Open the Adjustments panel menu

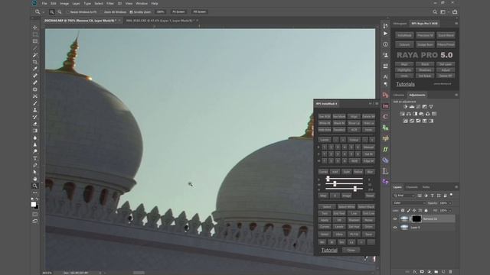click(456, 95)
